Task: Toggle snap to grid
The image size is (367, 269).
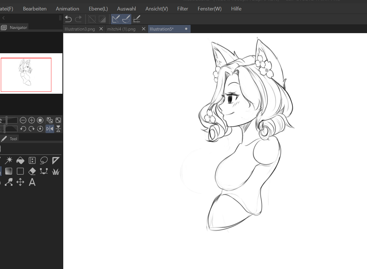Action: click(137, 19)
